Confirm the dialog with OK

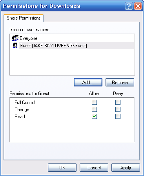coord(62,168)
